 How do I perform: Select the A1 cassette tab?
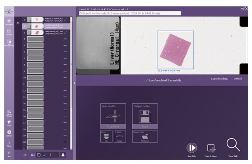click(x=18, y=23)
